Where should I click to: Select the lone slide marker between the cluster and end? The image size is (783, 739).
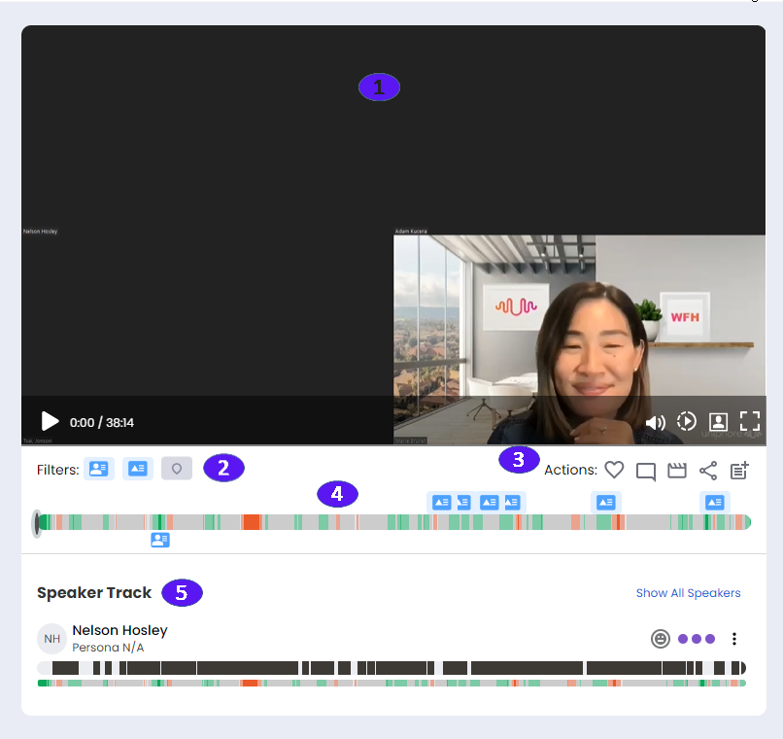[x=606, y=502]
